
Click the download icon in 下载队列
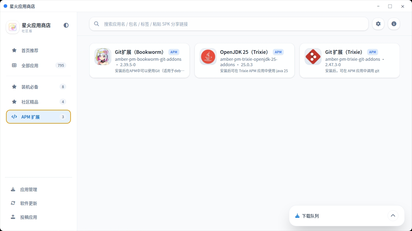tap(297, 216)
